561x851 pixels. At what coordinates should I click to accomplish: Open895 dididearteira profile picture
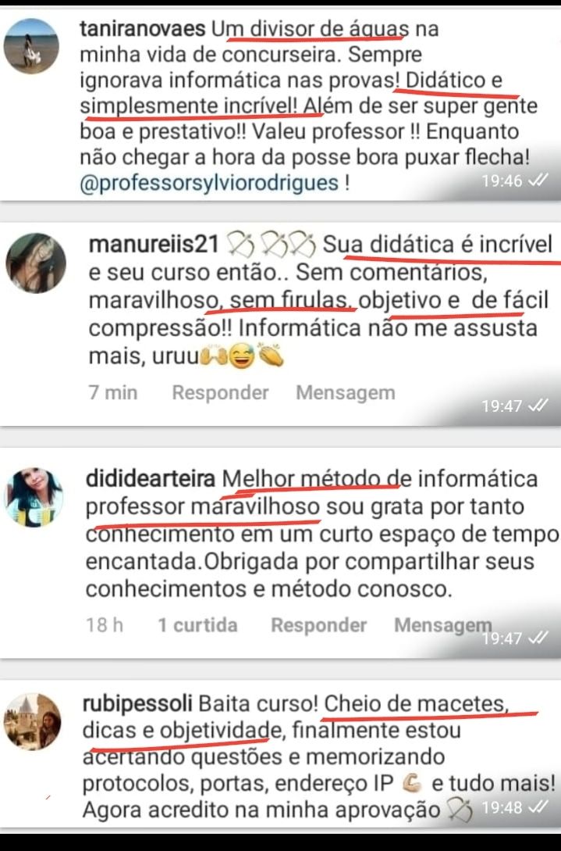(x=34, y=497)
